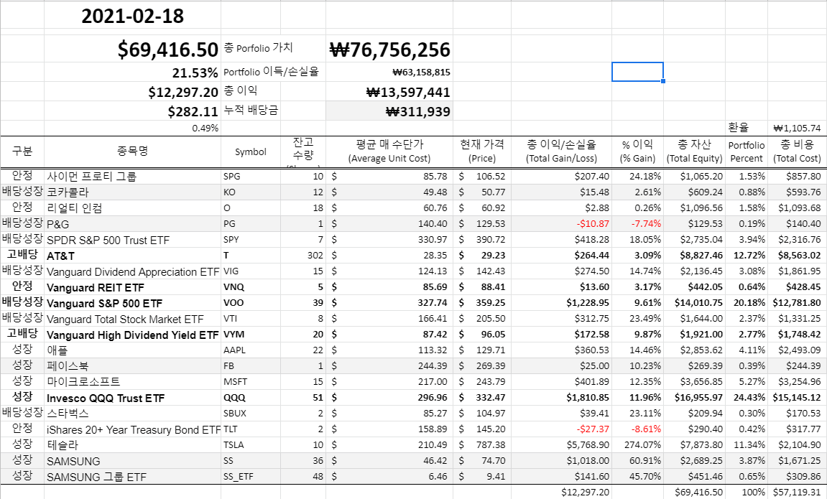827x499 pixels.
Task: Click the 페이스북 stock name cell
Action: tap(132, 365)
